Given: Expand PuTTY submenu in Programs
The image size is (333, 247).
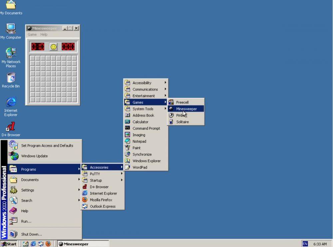Looking at the screenshot, I should 103,174.
